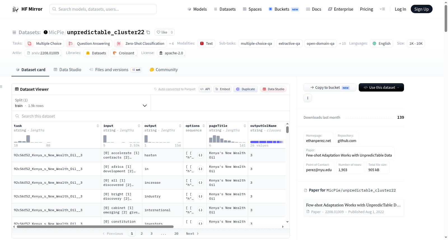The width and height of the screenshot is (448, 240).
Task: Go to page 2 of the table
Action: (142, 234)
